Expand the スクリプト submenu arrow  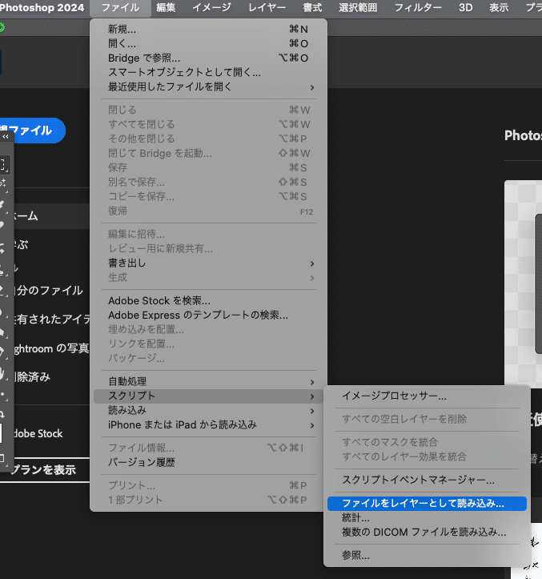click(x=312, y=396)
